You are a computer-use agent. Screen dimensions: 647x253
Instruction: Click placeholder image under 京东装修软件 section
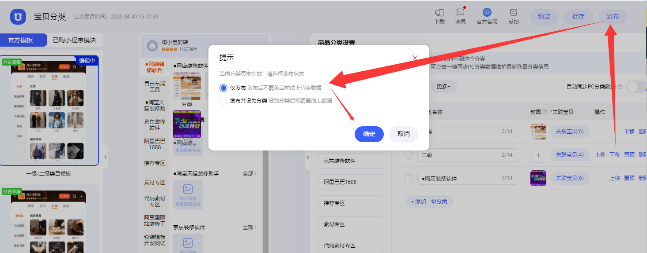(188, 243)
